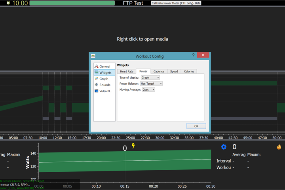
Task: Click the blue cadence gear icon
Action: coord(224,147)
